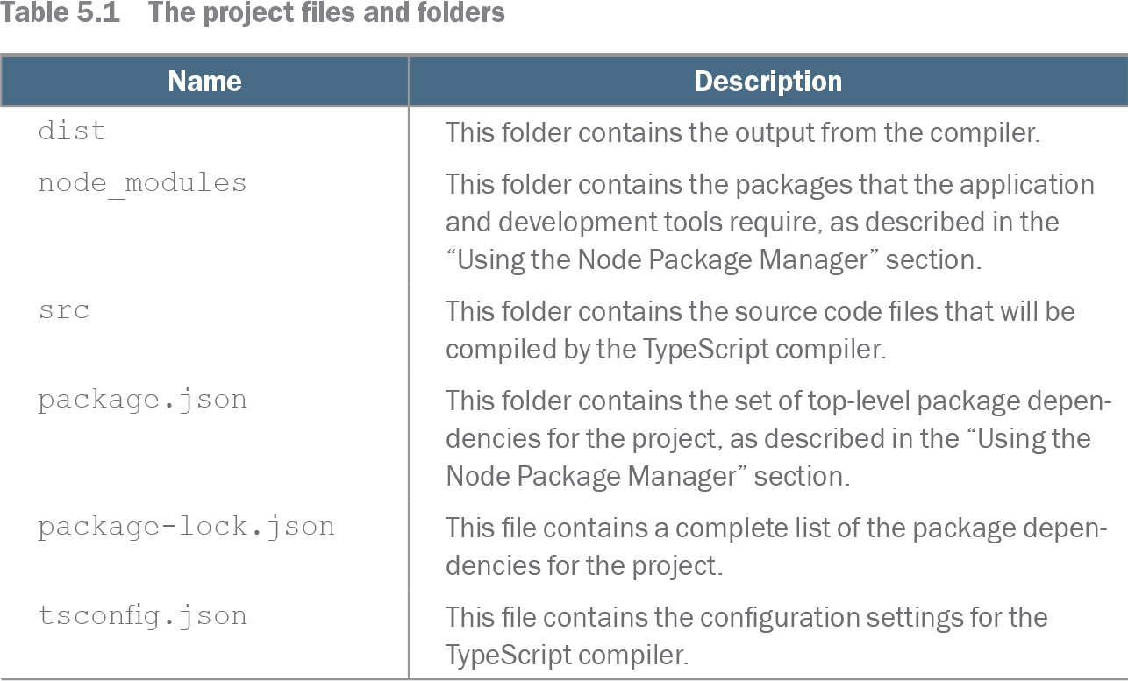Click the src folder name
The image size is (1128, 681).
point(63,312)
